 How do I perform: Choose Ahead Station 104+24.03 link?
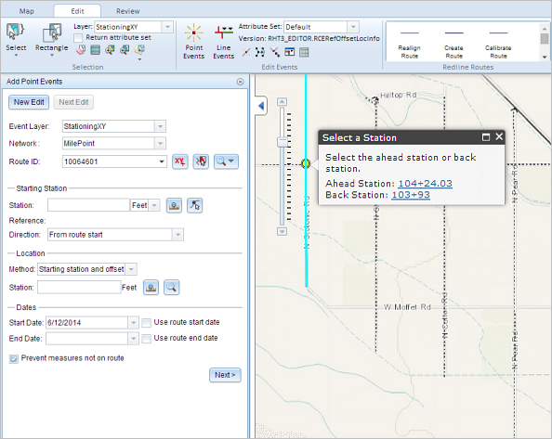pos(425,184)
